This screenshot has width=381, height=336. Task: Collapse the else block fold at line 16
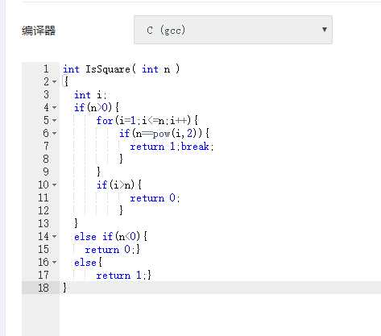coord(55,262)
